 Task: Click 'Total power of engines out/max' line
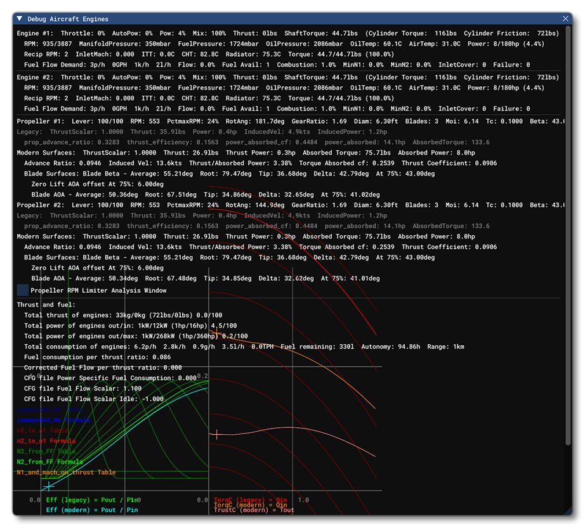(x=136, y=336)
